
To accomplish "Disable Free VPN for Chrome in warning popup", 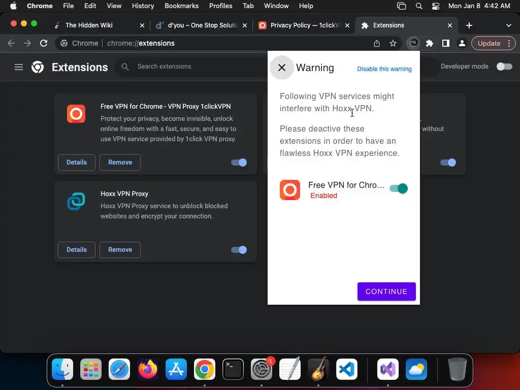I will click(x=399, y=188).
